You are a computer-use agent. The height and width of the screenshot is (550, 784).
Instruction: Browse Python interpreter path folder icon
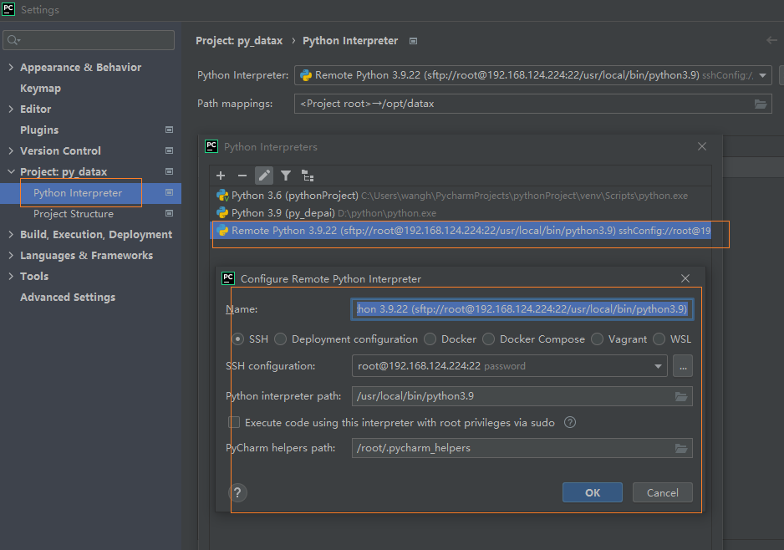(x=681, y=396)
